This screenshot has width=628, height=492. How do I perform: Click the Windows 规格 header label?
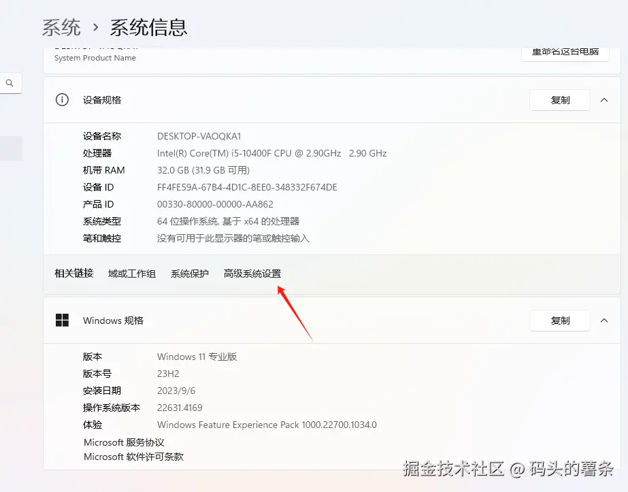click(113, 321)
